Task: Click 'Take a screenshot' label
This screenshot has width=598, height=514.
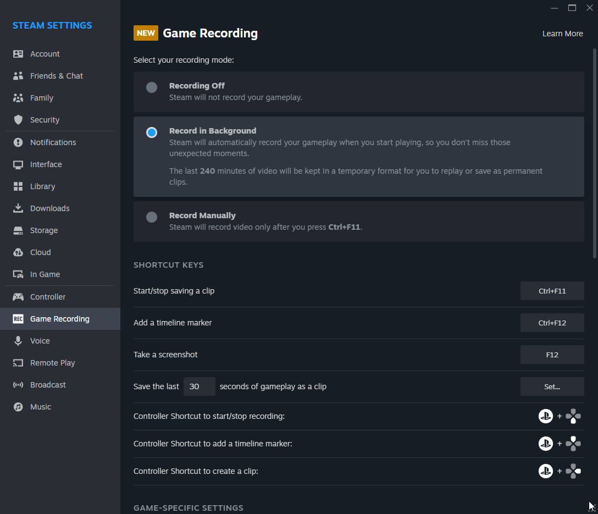Action: pyautogui.click(x=165, y=355)
